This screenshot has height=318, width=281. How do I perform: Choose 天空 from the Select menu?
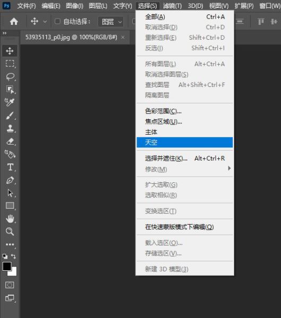[185, 143]
